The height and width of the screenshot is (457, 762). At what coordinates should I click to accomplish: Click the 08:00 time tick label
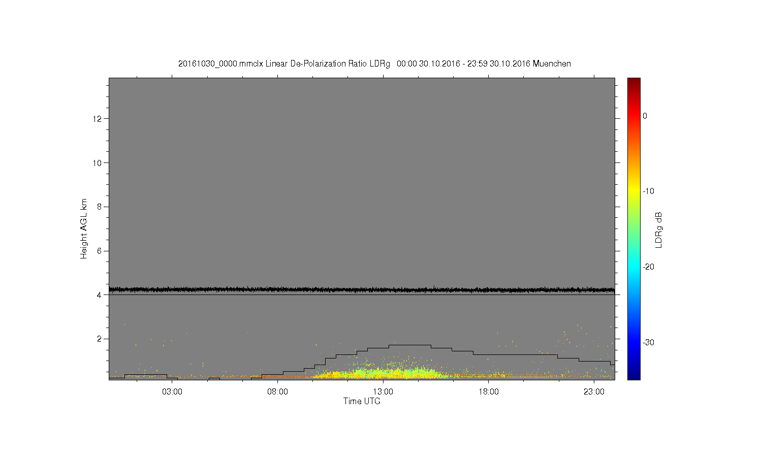pos(278,392)
